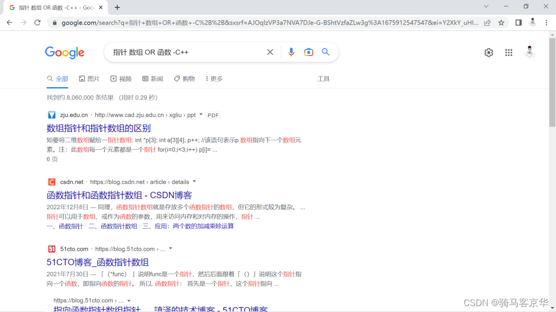Image resolution: width=556 pixels, height=312 pixels.
Task: Reload the current page
Action: click(38, 23)
